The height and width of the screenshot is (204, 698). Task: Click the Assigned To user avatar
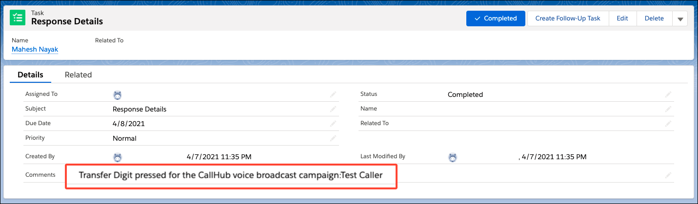(117, 95)
